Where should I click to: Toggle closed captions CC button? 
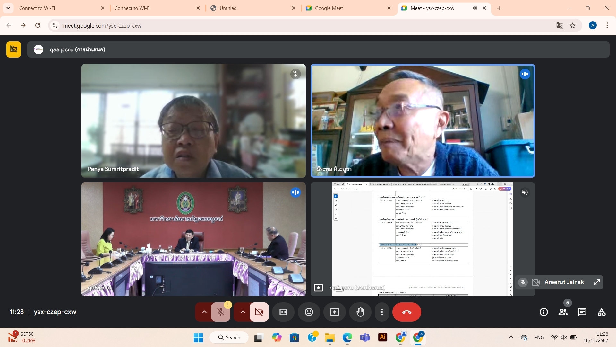click(283, 312)
